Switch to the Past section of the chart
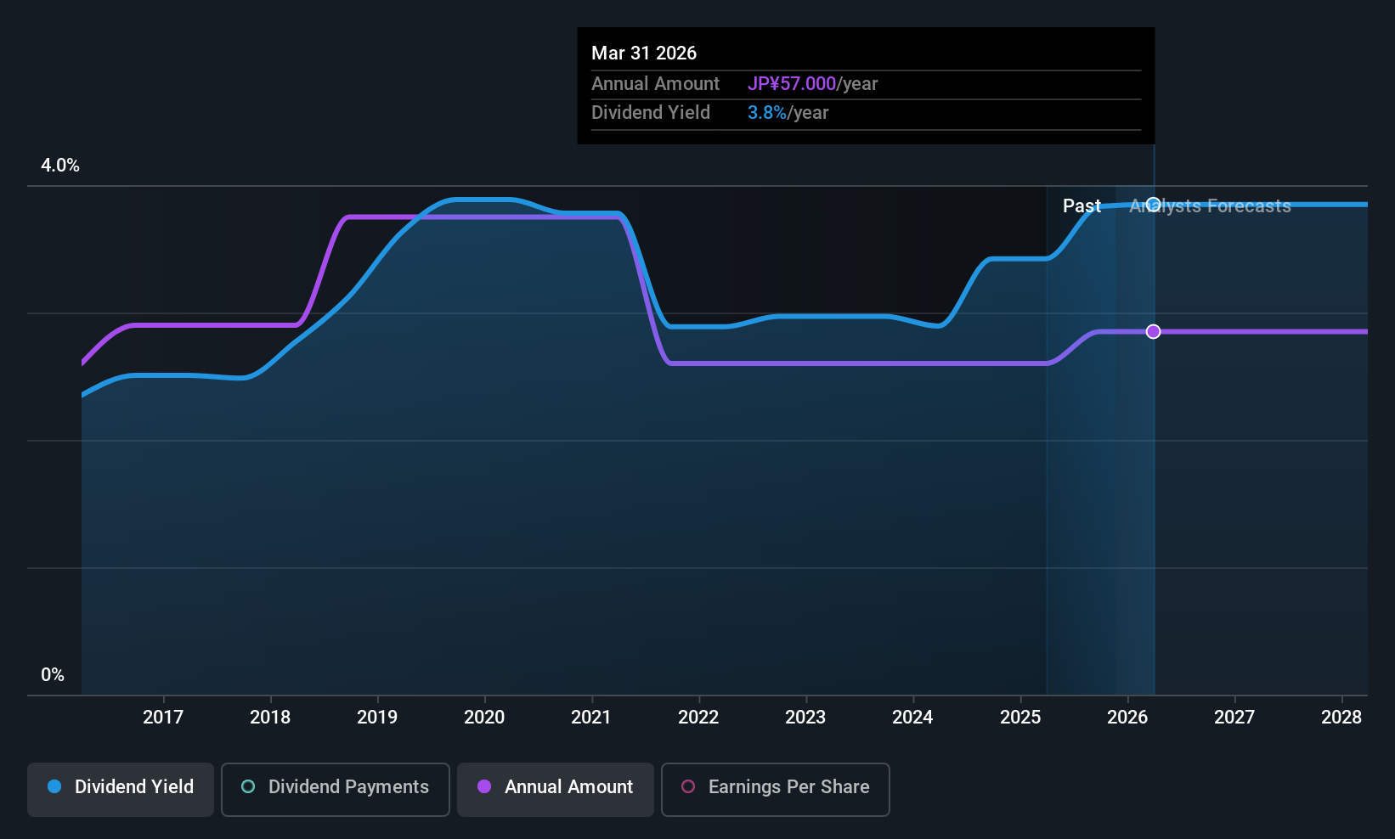1395x839 pixels. (1082, 206)
